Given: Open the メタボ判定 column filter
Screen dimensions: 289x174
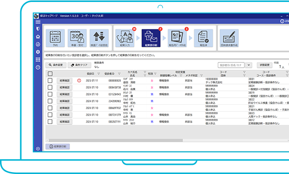Looking at the screenshot, I should tap(202, 75).
